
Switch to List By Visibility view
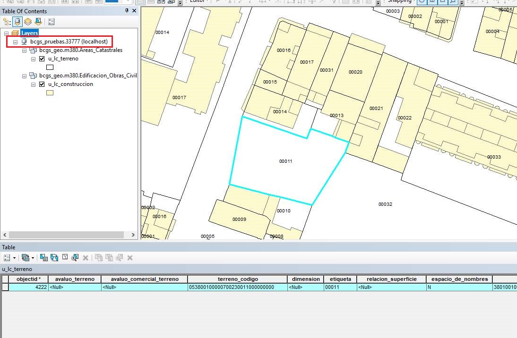[x=28, y=22]
